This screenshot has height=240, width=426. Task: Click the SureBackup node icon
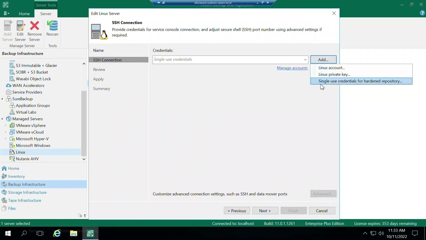pos(8,99)
